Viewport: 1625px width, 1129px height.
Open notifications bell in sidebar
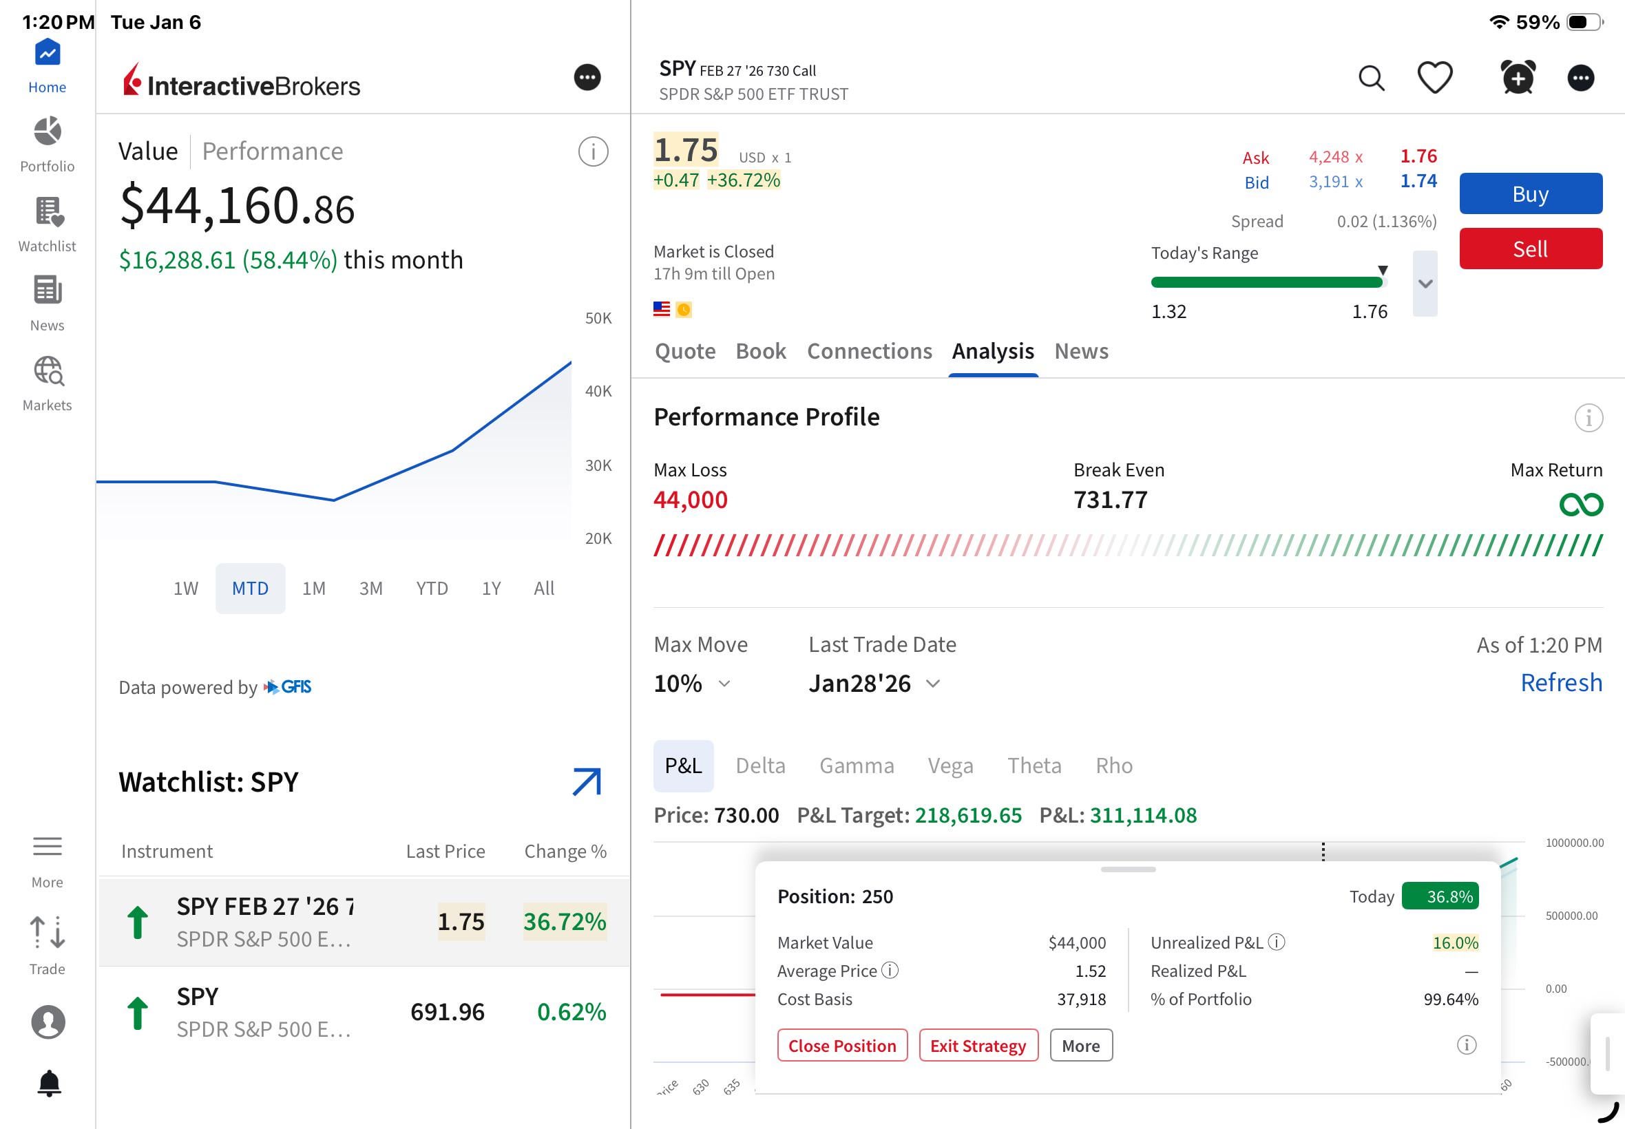point(49,1083)
